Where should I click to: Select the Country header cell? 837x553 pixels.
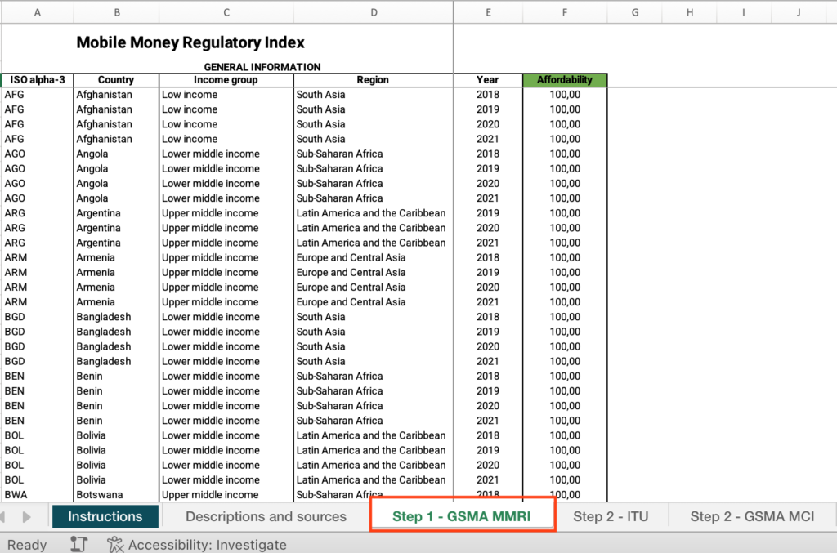116,80
